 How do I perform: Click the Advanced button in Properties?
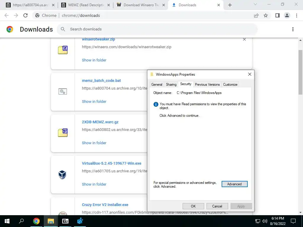click(x=234, y=184)
